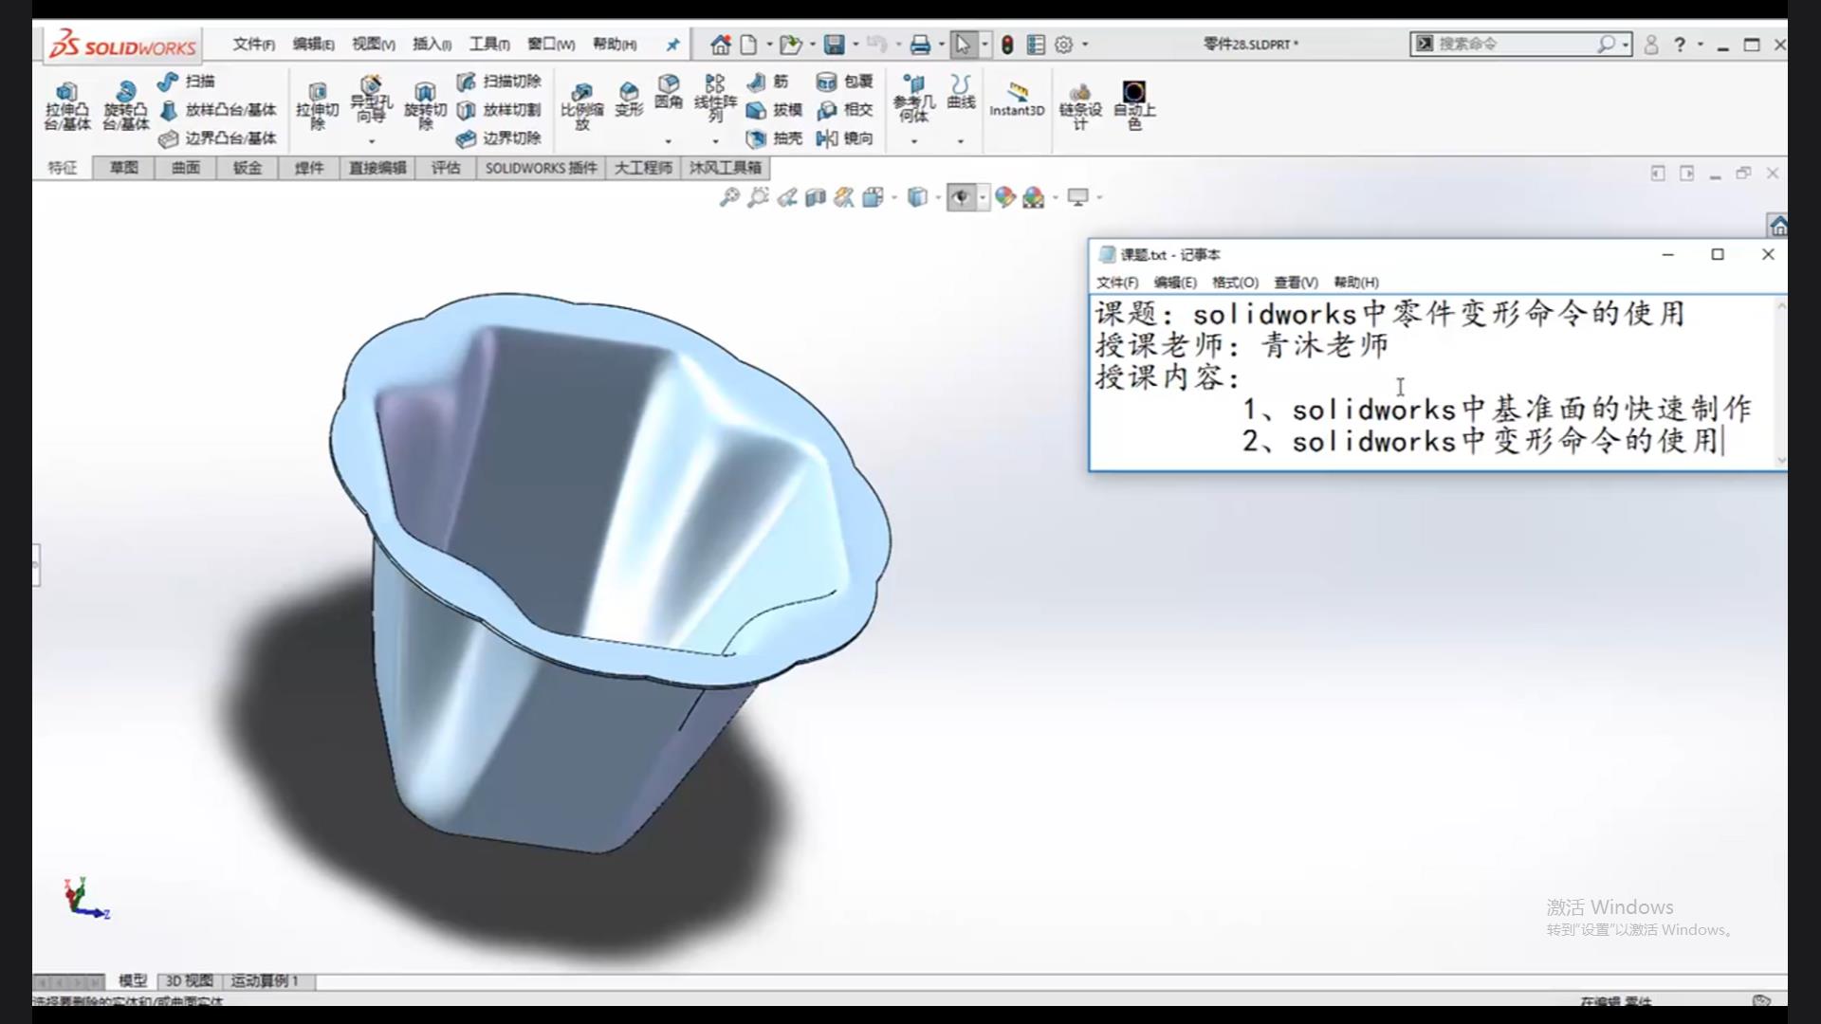Open the 插入(I) menu

coord(432,45)
